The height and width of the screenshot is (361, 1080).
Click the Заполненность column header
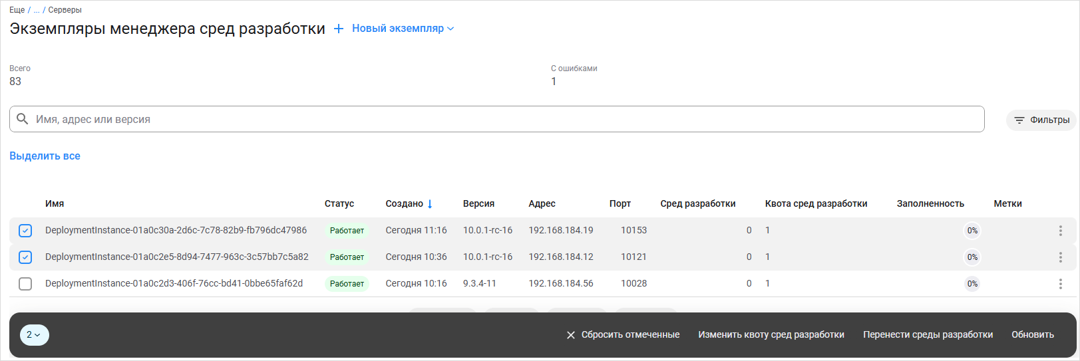coord(930,203)
